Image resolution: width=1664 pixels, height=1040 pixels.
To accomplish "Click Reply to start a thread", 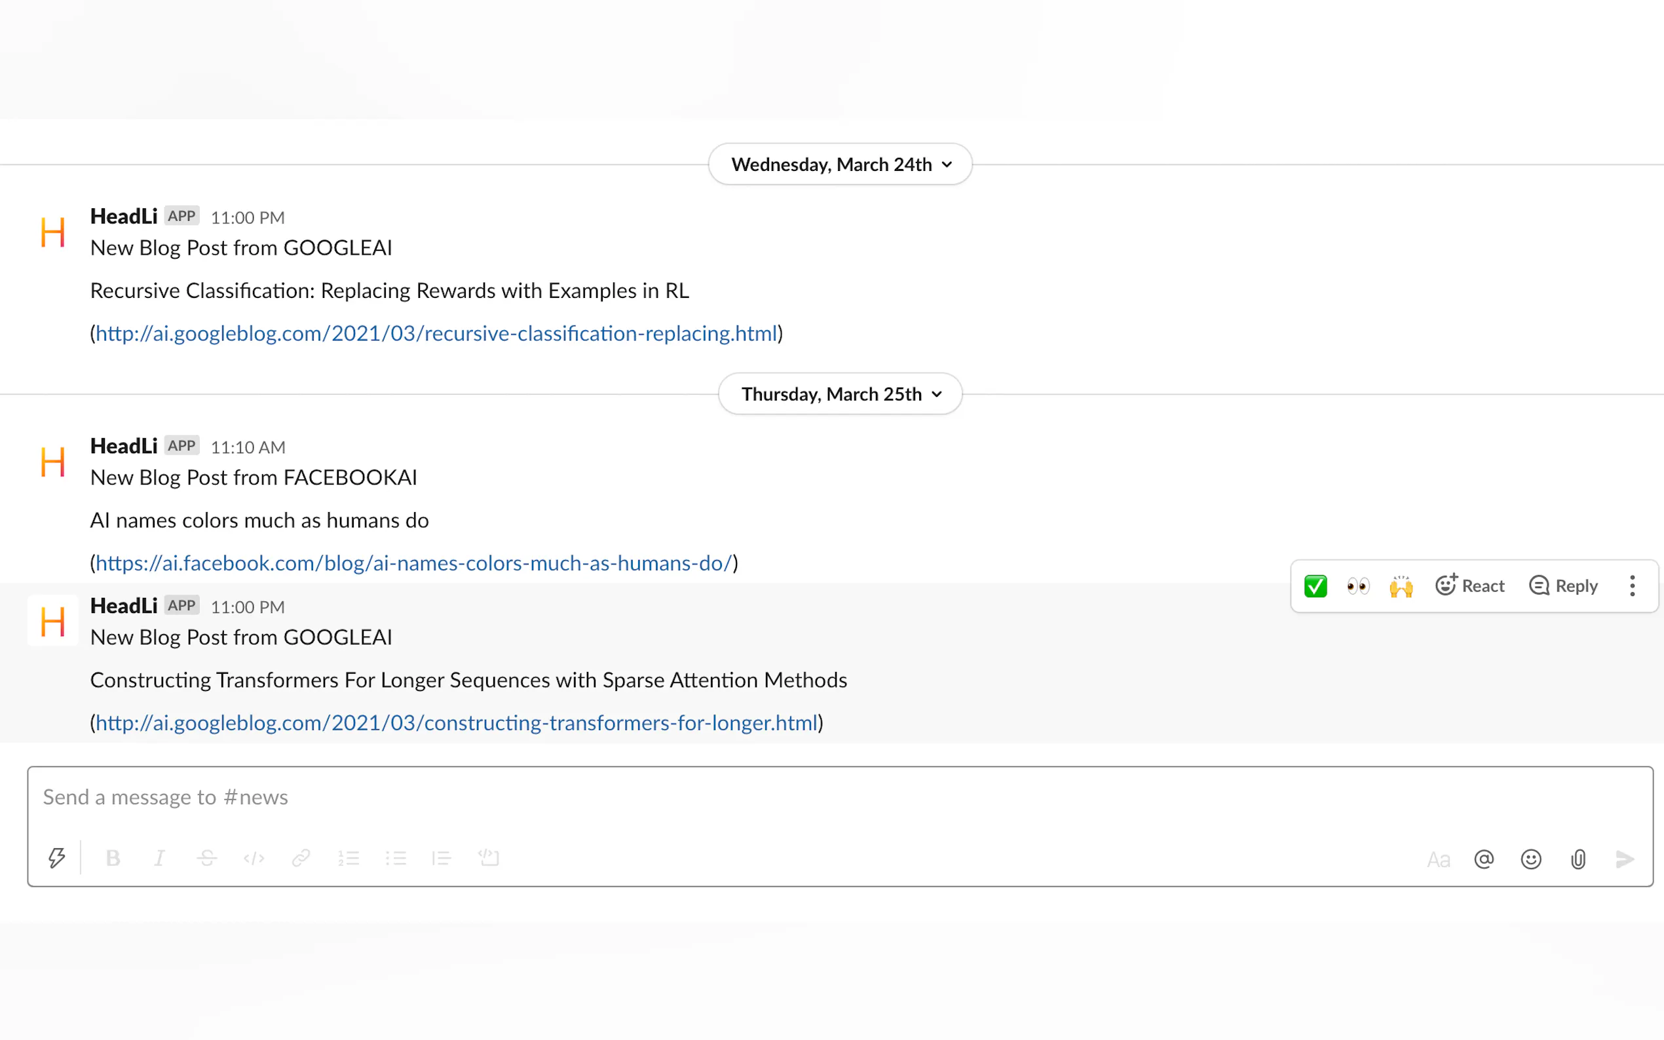I will coord(1564,586).
